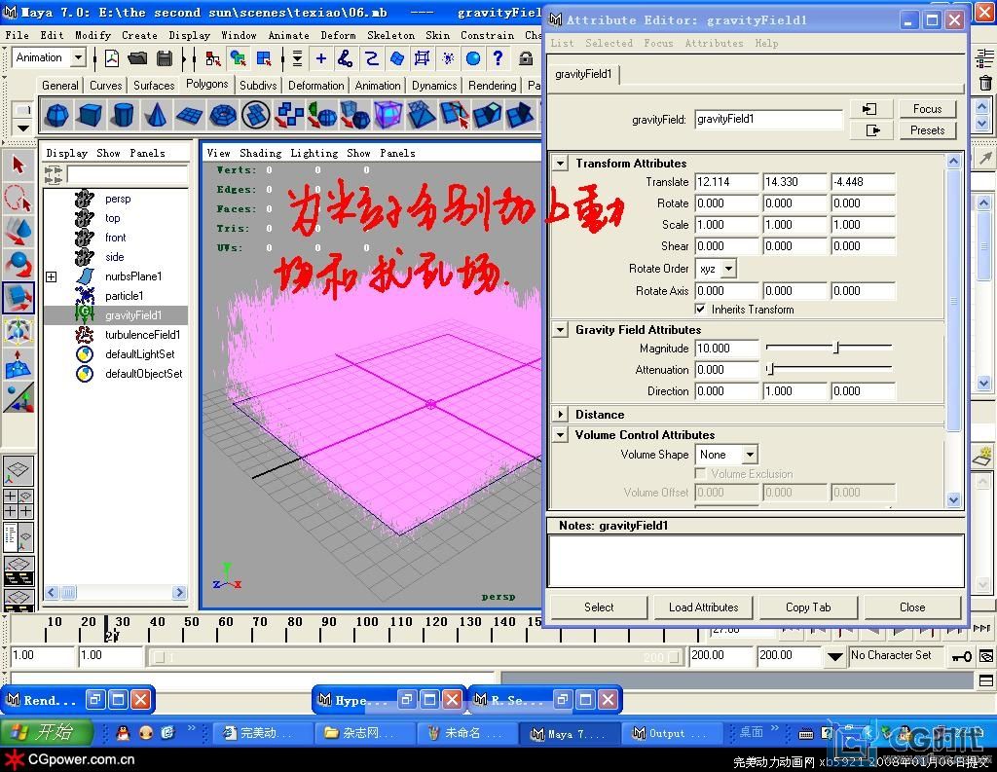Toggle the Volume Exclusion checkbox
Screen dimensions: 997x772
(700, 474)
